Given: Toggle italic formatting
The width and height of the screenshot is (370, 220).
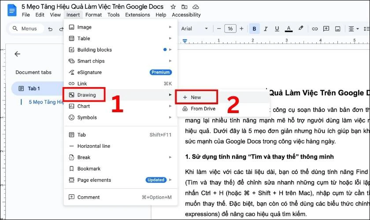Looking at the screenshot, I should click(x=266, y=29).
